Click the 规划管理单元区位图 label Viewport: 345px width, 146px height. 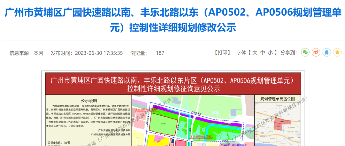coord(277,99)
